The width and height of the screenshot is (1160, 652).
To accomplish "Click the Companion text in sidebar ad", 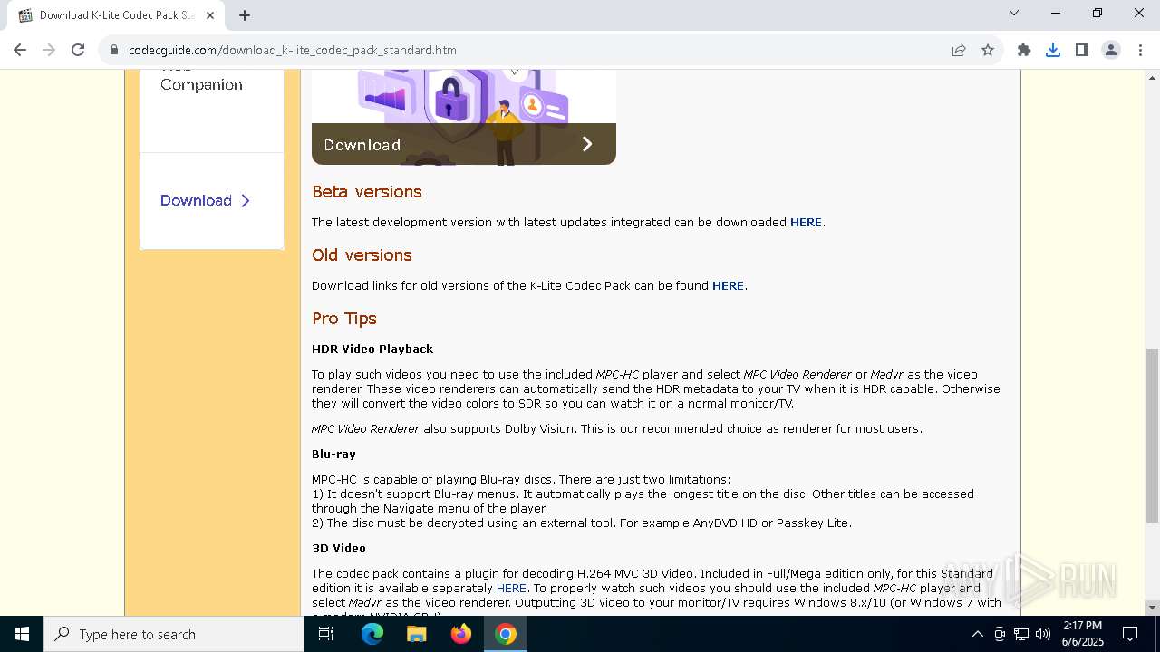I will point(201,84).
